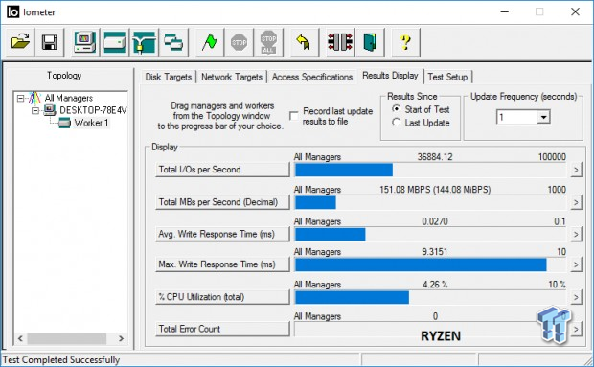Switch to Network Targets tab
Viewport: 594px width, 367px height.
click(x=232, y=77)
